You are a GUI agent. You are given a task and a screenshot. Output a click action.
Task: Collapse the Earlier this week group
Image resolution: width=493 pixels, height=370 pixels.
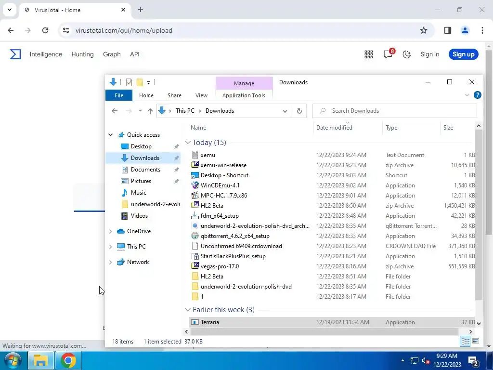coord(188,310)
